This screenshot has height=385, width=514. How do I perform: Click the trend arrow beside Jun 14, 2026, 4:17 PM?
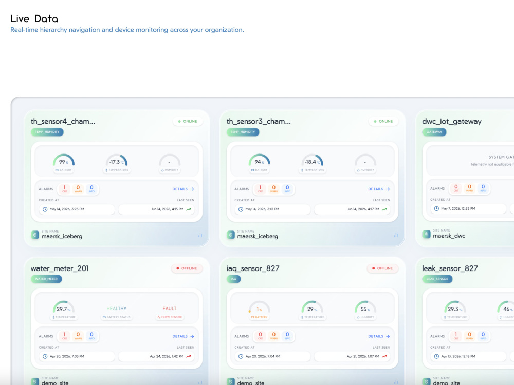coord(384,209)
